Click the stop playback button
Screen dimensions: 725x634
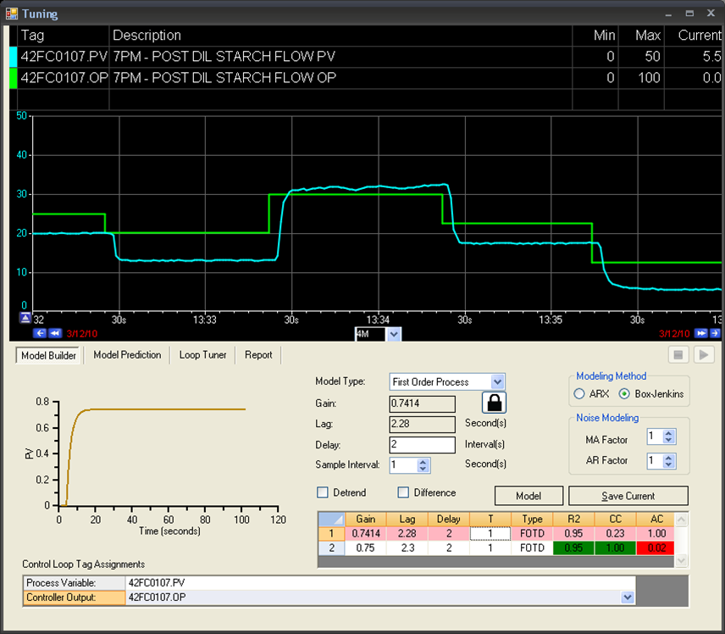pyautogui.click(x=678, y=355)
